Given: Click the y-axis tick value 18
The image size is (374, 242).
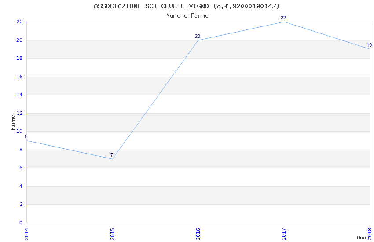Looking at the screenshot, I should pyautogui.click(x=19, y=58).
